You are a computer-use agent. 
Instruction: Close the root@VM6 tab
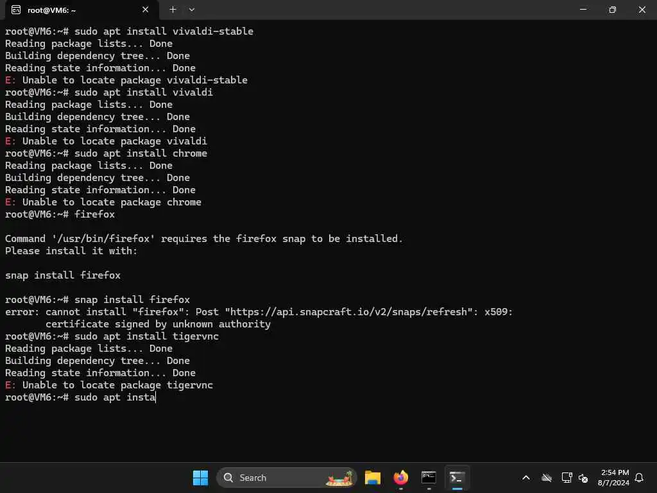click(x=146, y=9)
